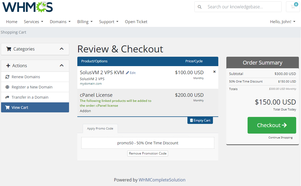Click the Transfer in a Domain arrow icon
The width and height of the screenshot is (301, 186).
[7, 97]
